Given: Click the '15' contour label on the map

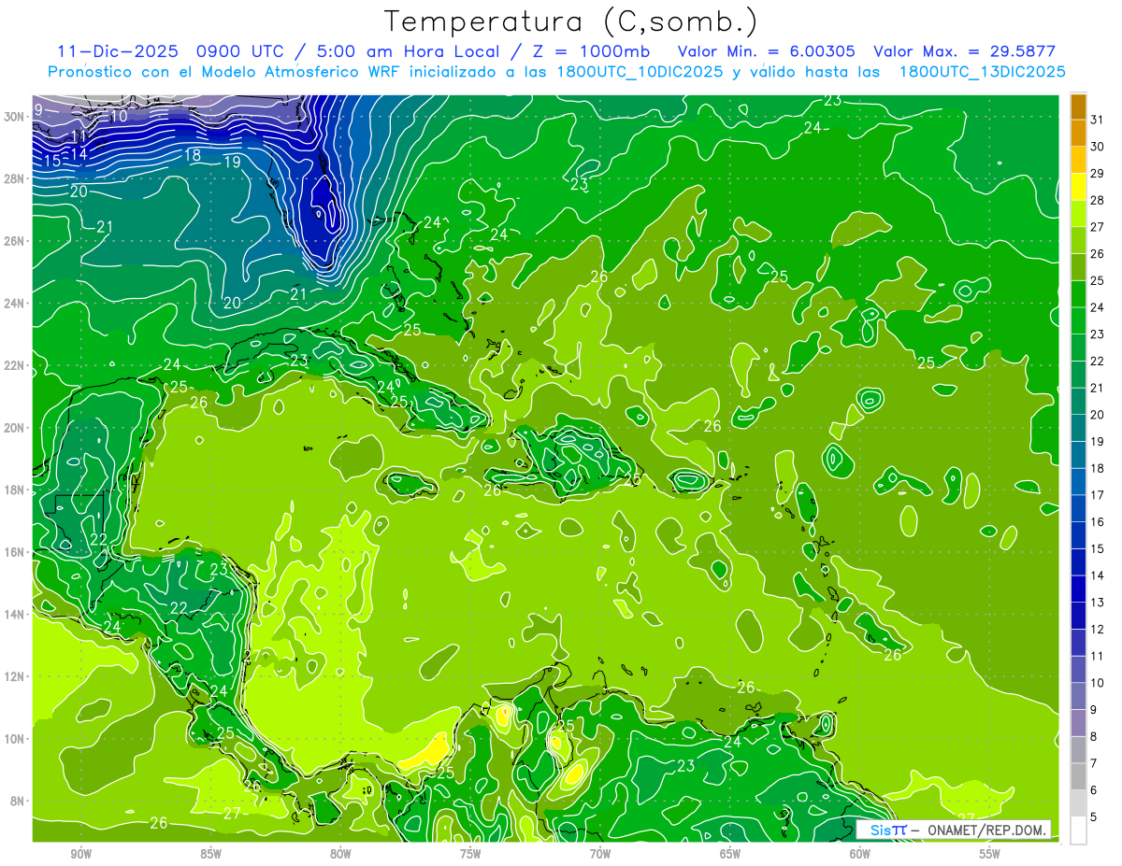Looking at the screenshot, I should click(x=52, y=162).
